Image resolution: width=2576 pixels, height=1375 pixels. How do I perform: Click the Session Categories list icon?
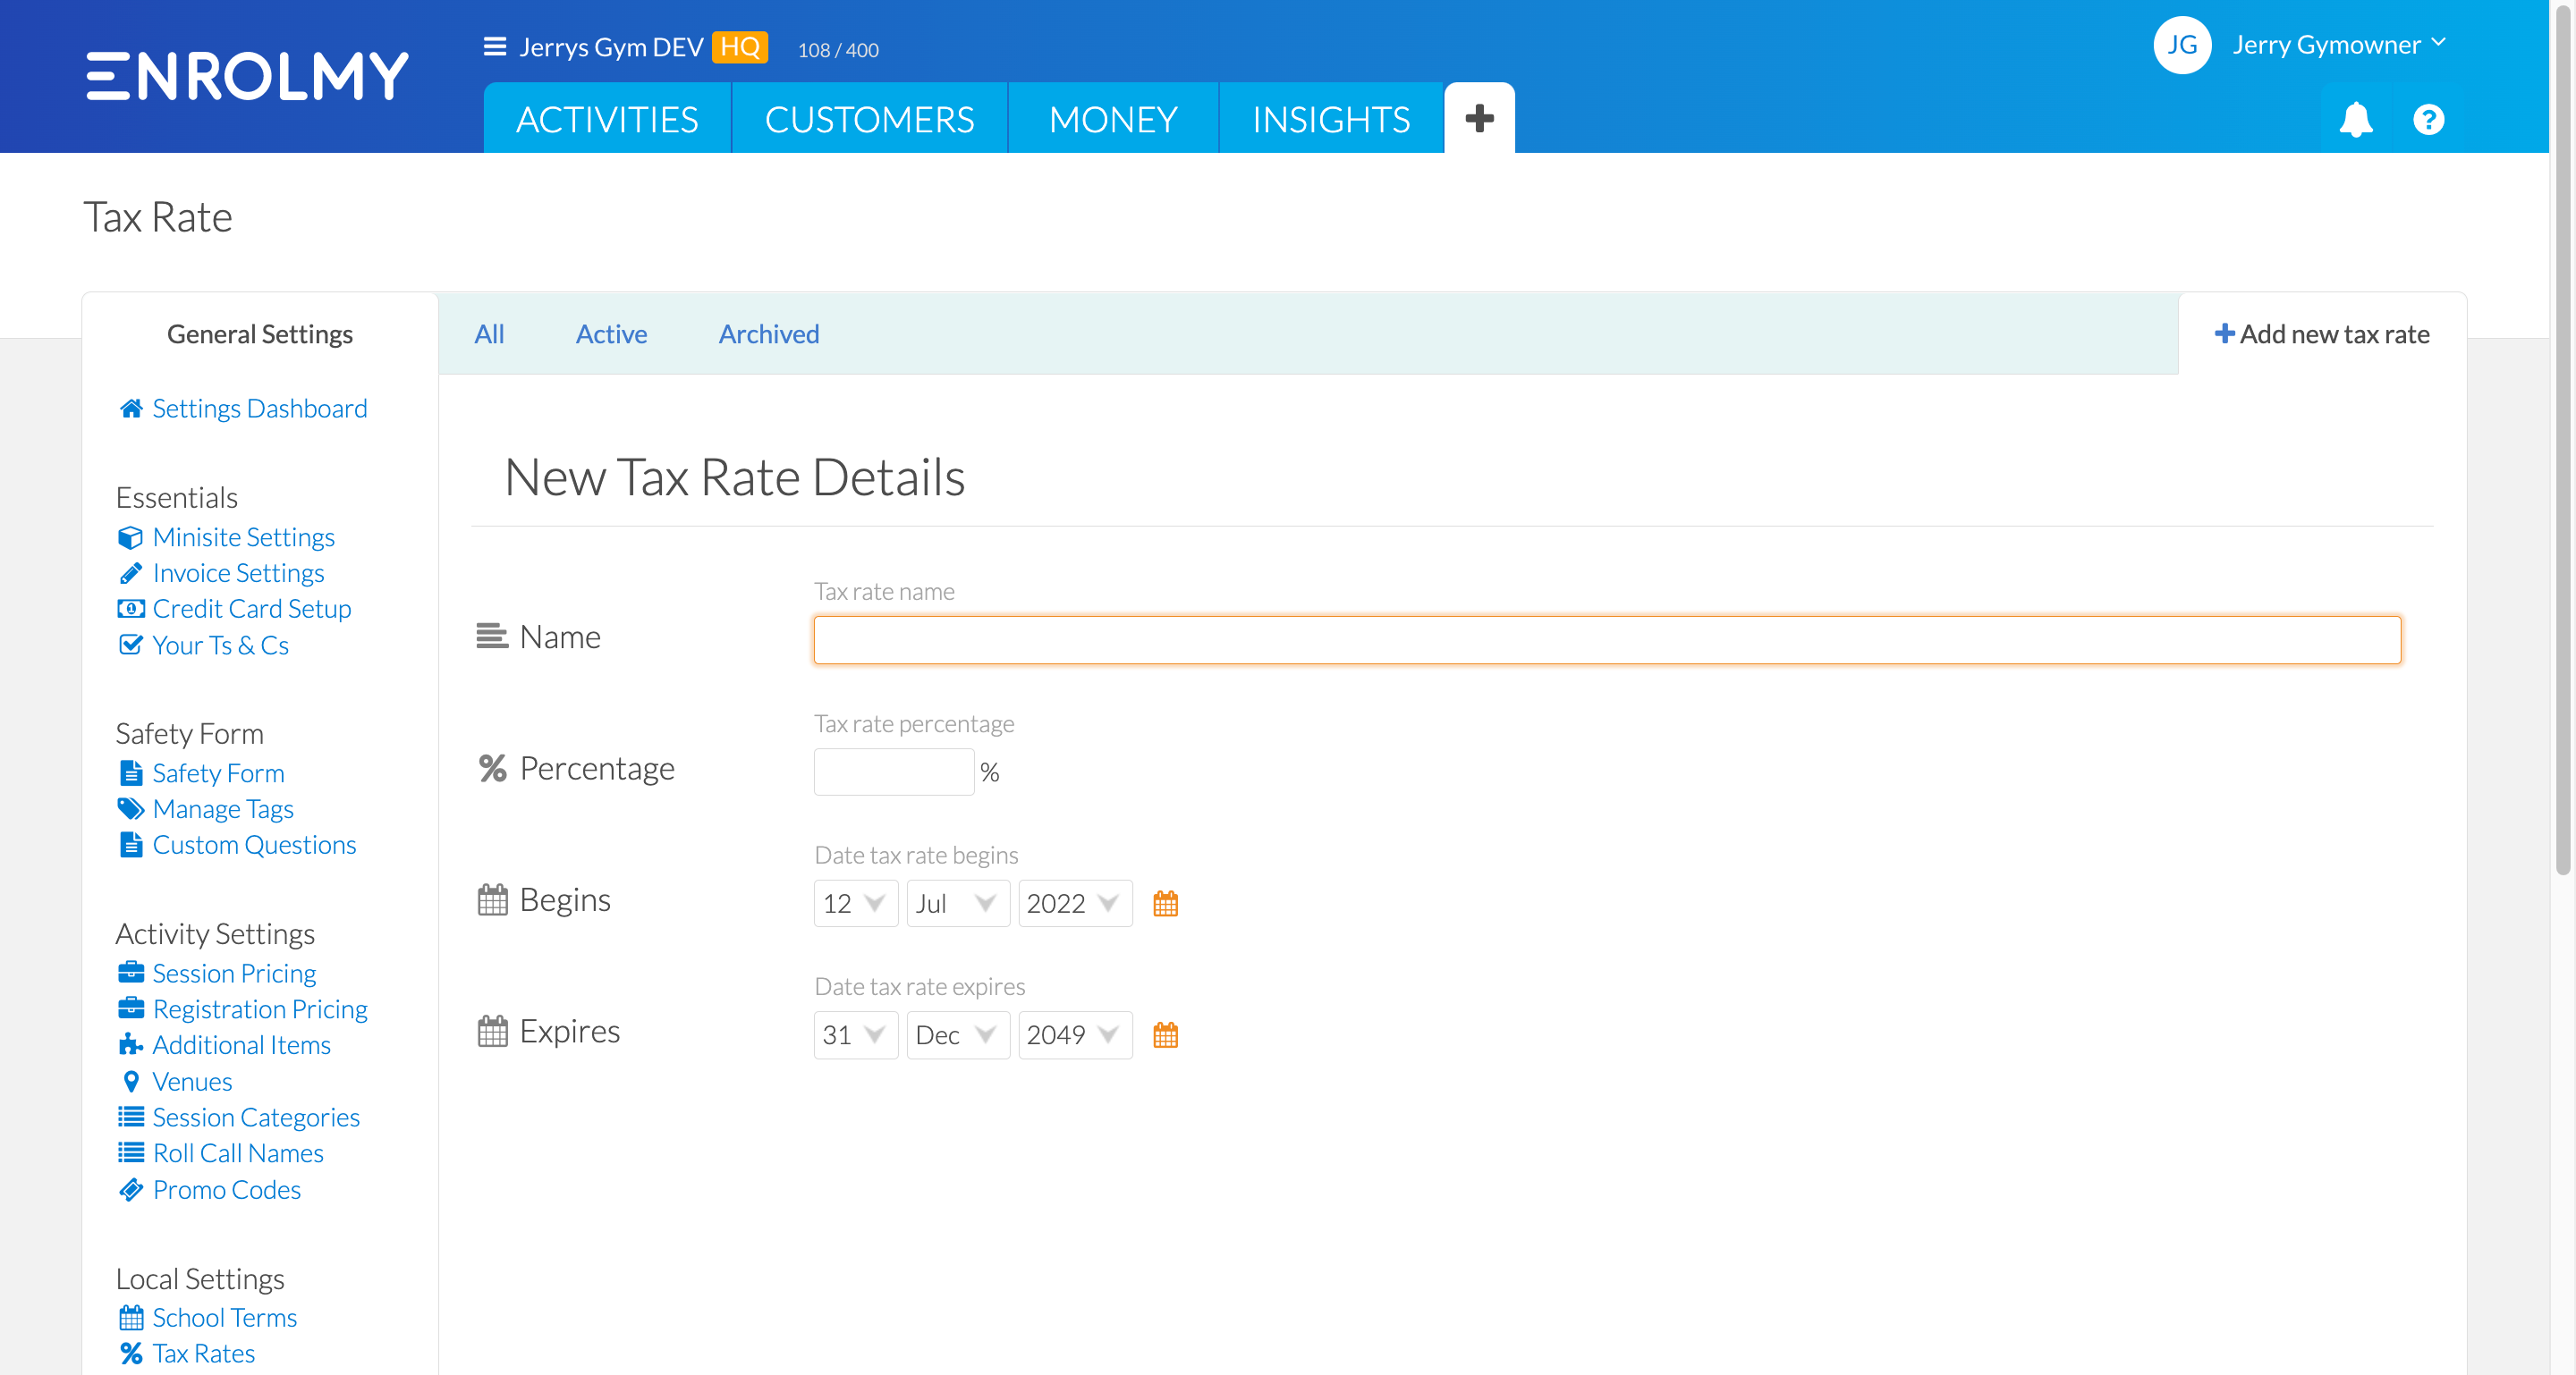[131, 1118]
